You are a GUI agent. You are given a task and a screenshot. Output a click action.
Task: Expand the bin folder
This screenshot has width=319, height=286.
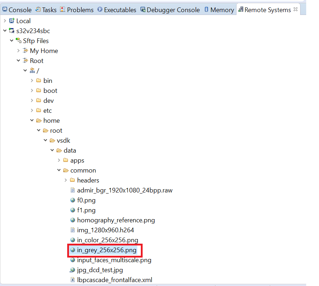tap(32, 81)
